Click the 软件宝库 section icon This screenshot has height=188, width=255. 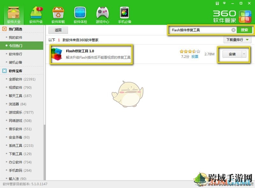click(4, 71)
